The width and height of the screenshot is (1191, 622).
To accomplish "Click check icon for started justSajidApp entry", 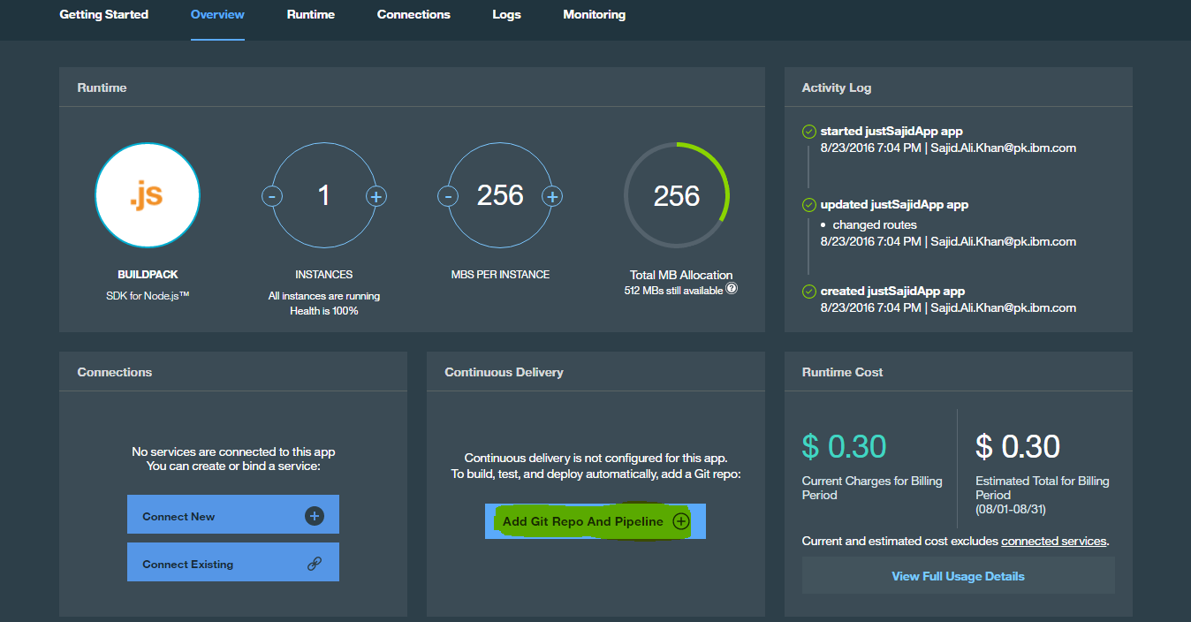I will click(808, 132).
